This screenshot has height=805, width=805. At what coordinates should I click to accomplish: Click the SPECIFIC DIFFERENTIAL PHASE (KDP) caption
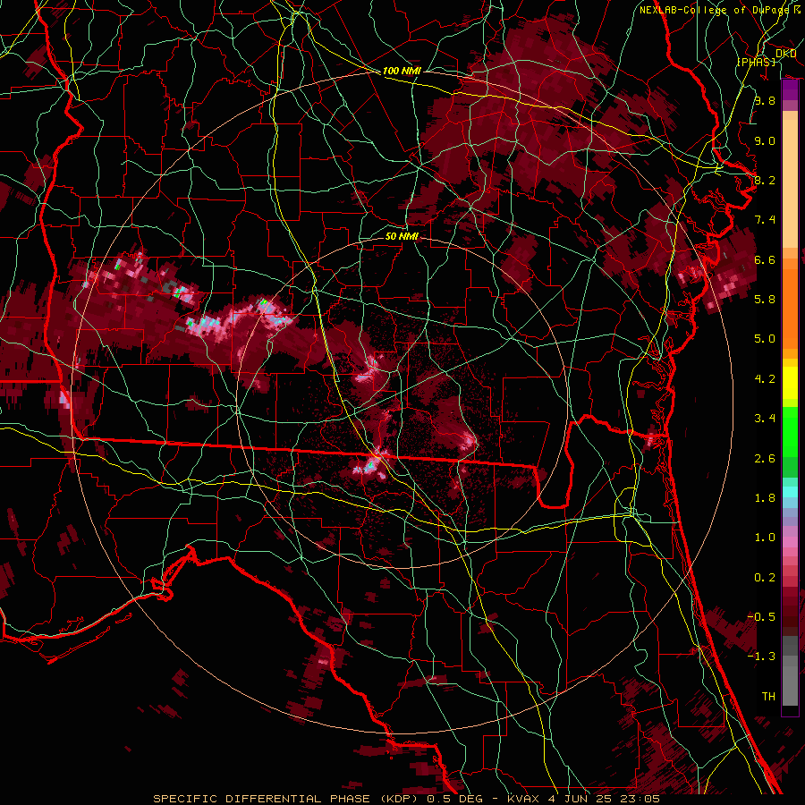pos(284,799)
